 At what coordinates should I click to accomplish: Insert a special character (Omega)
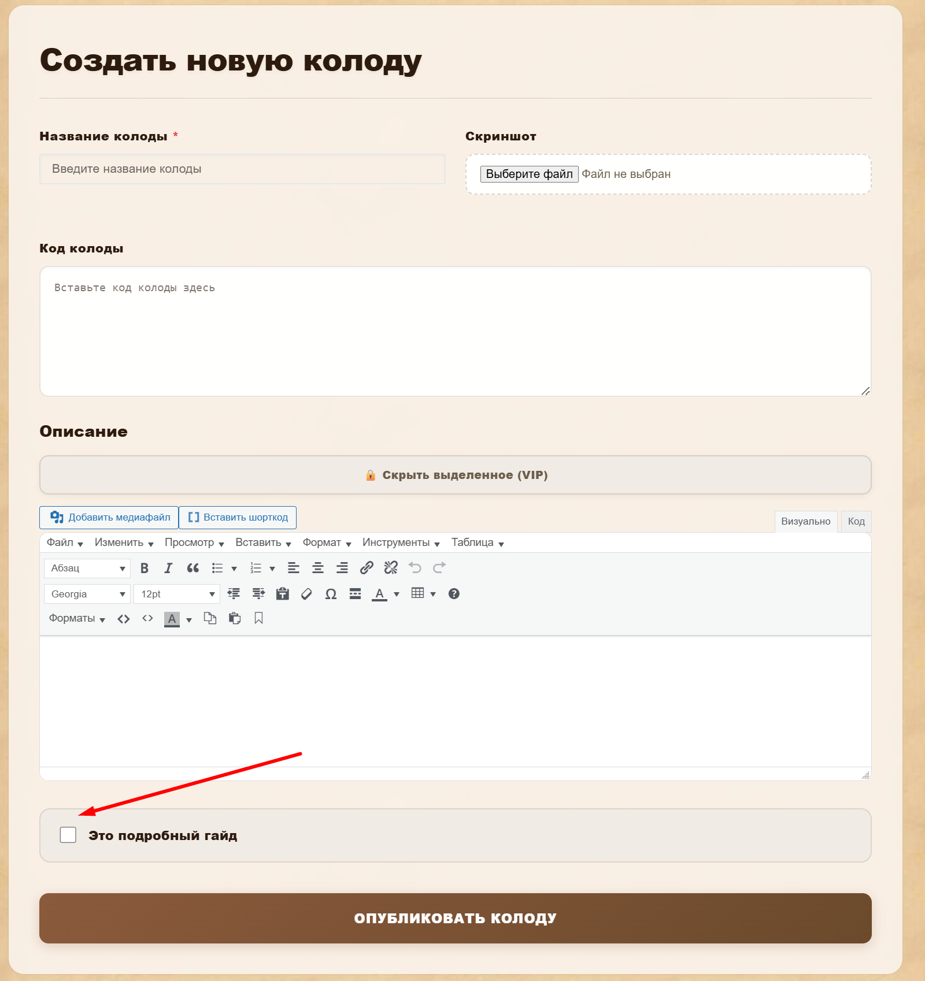click(331, 594)
